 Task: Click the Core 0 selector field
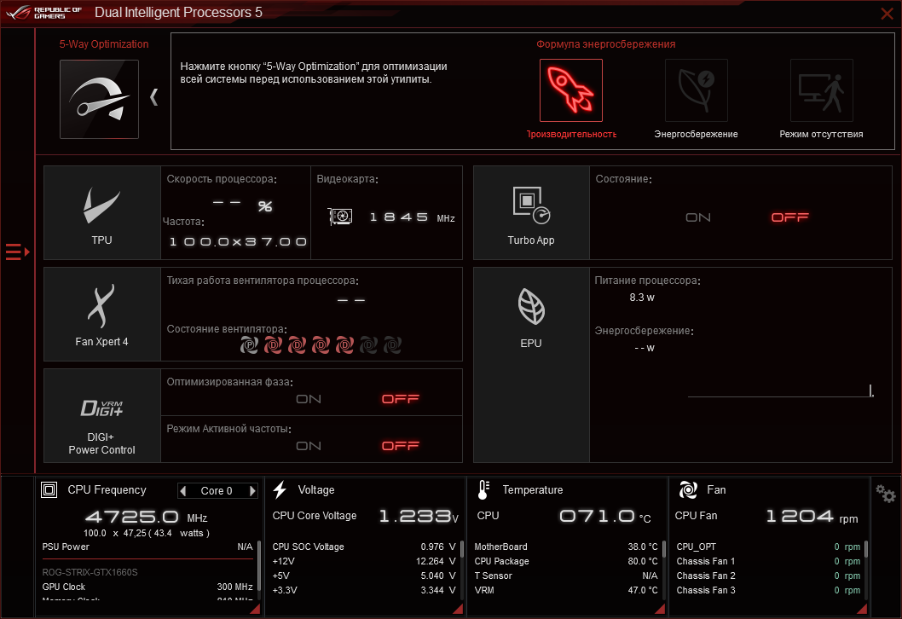217,491
